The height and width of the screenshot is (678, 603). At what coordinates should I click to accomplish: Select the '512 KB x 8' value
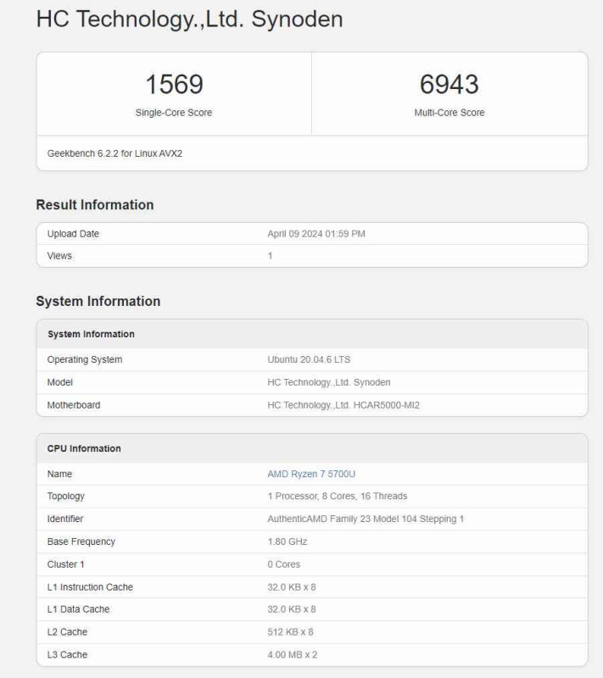point(290,632)
